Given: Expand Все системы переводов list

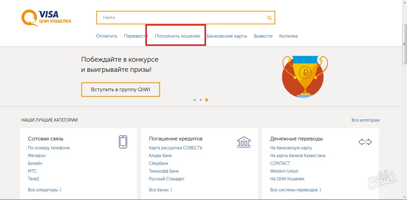Looking at the screenshot, I should point(296,190).
